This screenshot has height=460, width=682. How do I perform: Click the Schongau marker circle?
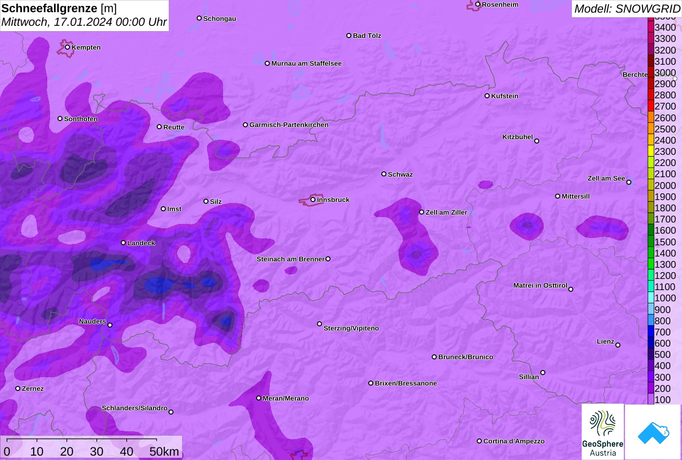click(199, 18)
